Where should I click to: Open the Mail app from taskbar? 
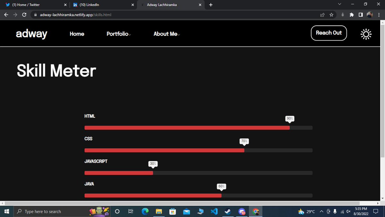pos(186,211)
